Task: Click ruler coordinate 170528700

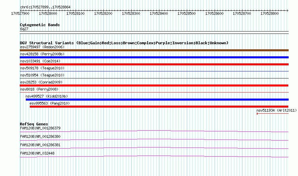Action: click(x=242, y=13)
